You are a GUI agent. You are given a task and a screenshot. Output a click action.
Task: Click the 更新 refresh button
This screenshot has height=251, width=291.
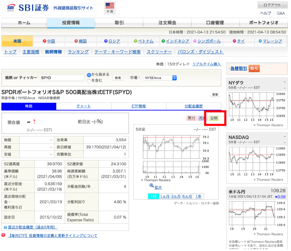215,95
